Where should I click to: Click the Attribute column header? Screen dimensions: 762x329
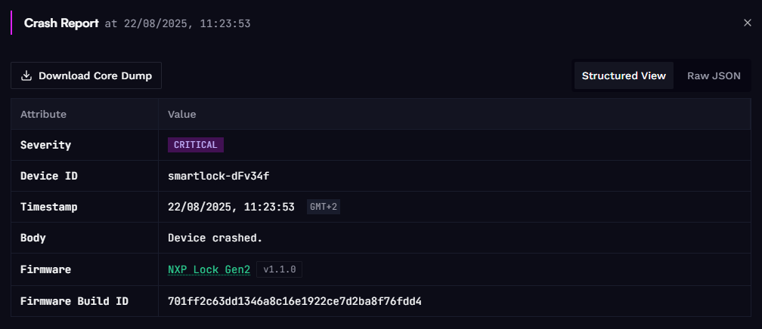(x=43, y=115)
